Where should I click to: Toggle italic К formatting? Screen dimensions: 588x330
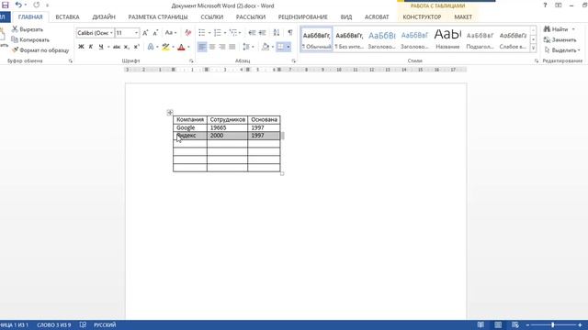(x=91, y=47)
